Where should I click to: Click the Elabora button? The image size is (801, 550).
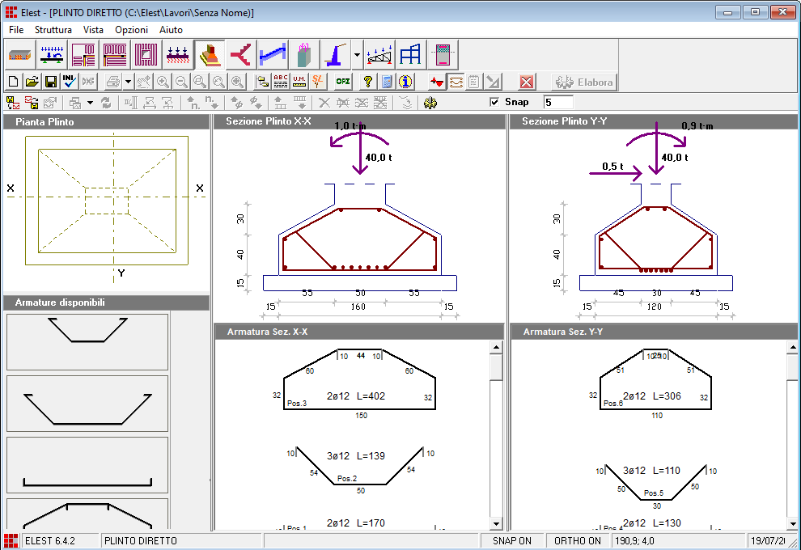point(584,82)
